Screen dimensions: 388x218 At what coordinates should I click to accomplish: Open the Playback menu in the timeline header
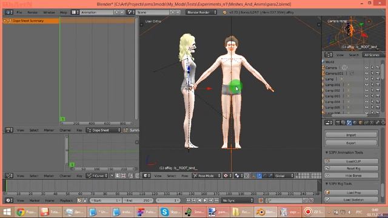tap(66, 200)
